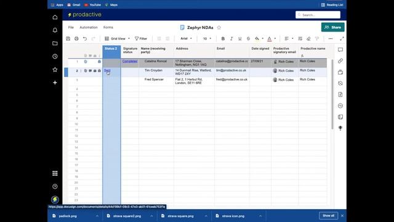The height and width of the screenshot is (222, 394).
Task: Open the Completed signature status link
Action: 130,61
